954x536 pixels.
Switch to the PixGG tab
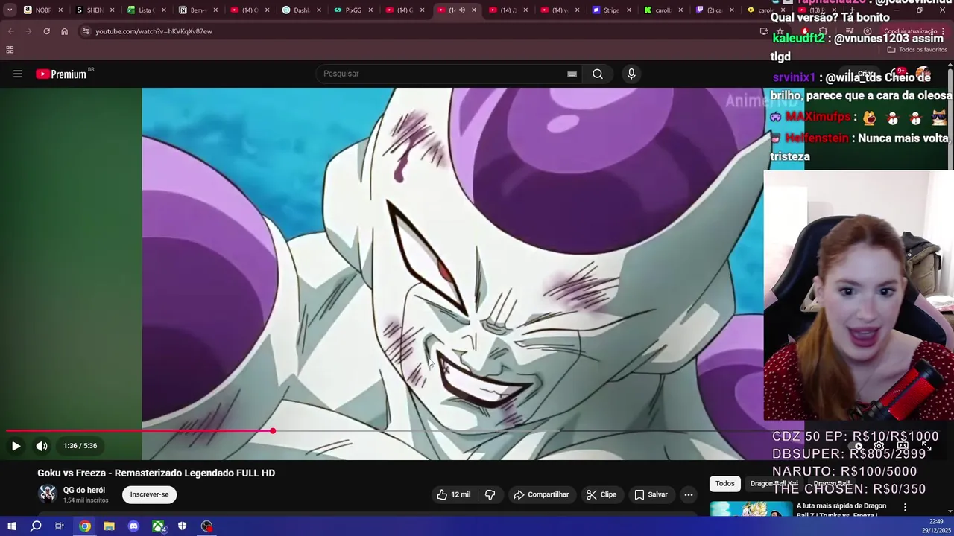point(353,10)
